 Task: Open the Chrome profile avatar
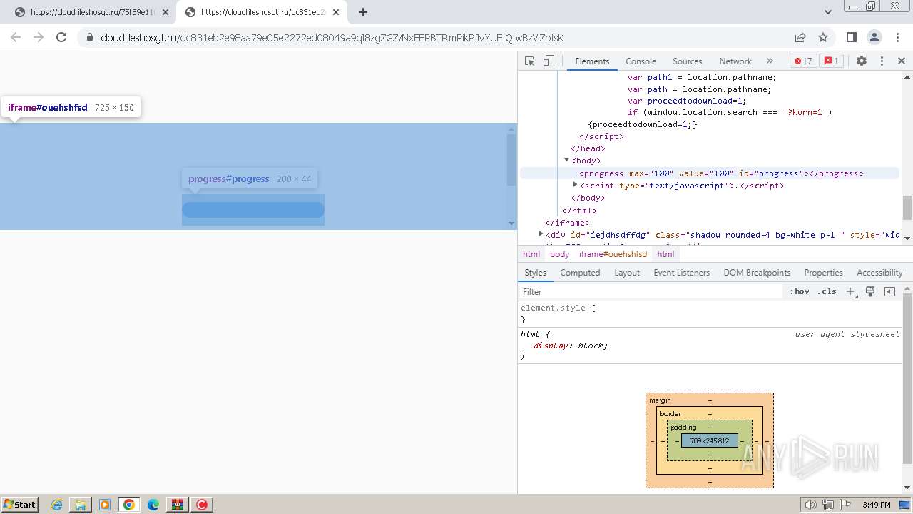[x=874, y=37]
